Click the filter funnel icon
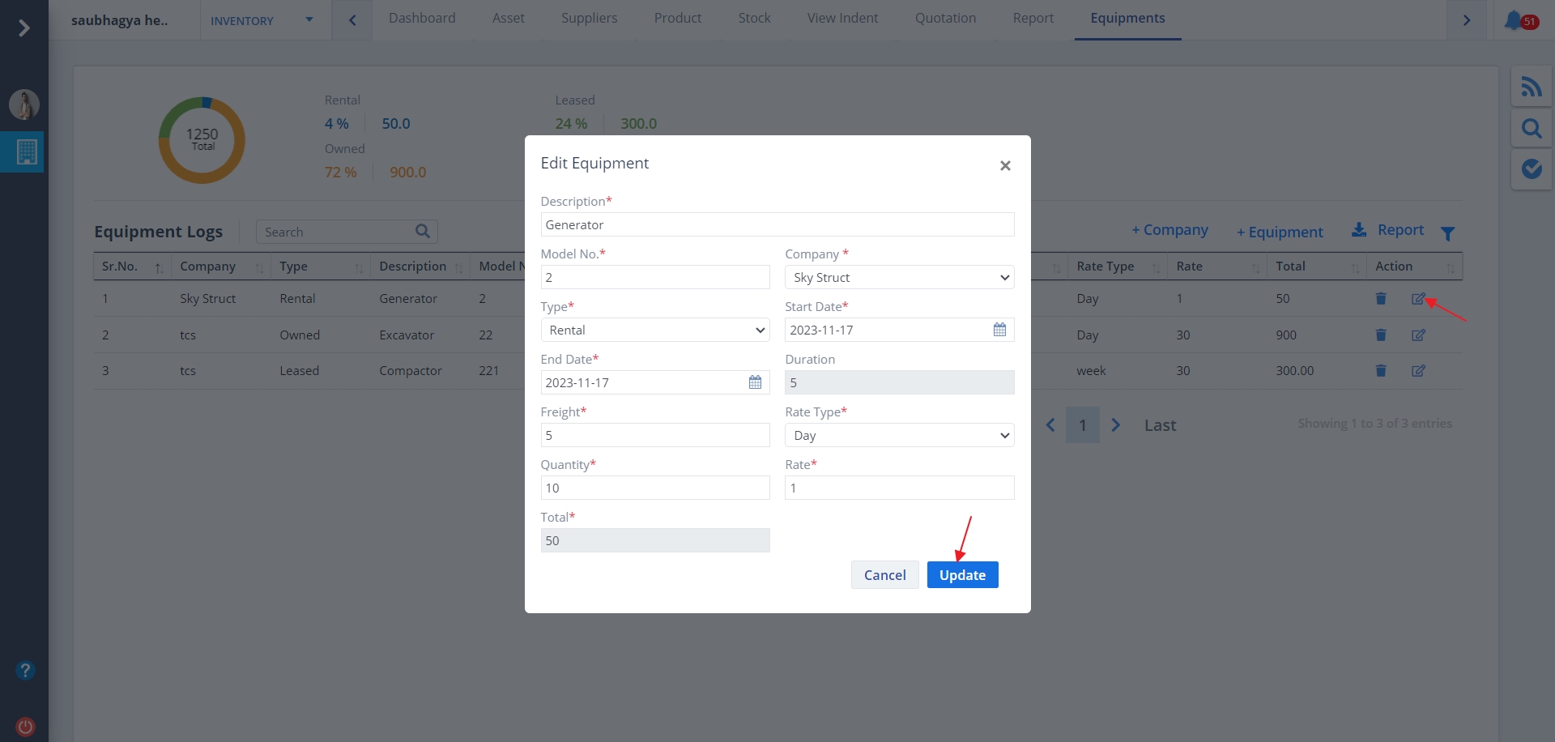 click(x=1447, y=233)
